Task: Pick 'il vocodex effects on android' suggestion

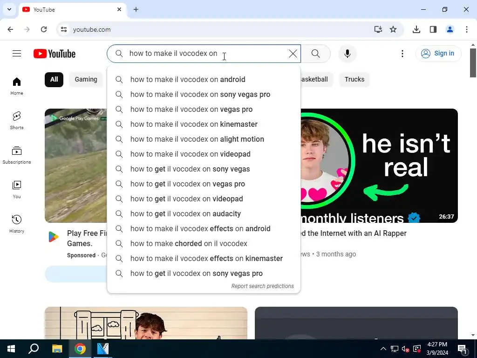Action: [x=204, y=228]
